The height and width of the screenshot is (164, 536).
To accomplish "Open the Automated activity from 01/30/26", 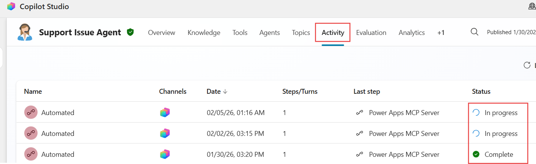I will (x=58, y=154).
